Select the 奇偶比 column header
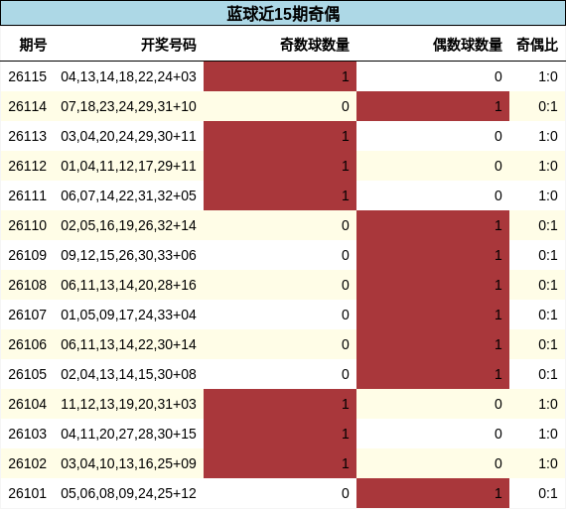This screenshot has height=509, width=566. pyautogui.click(x=537, y=45)
